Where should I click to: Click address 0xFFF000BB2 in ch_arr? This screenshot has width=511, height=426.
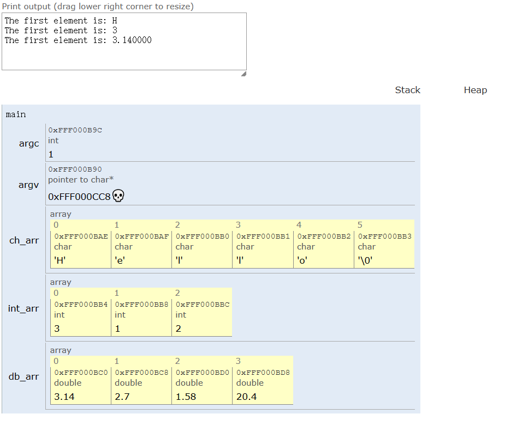point(324,236)
